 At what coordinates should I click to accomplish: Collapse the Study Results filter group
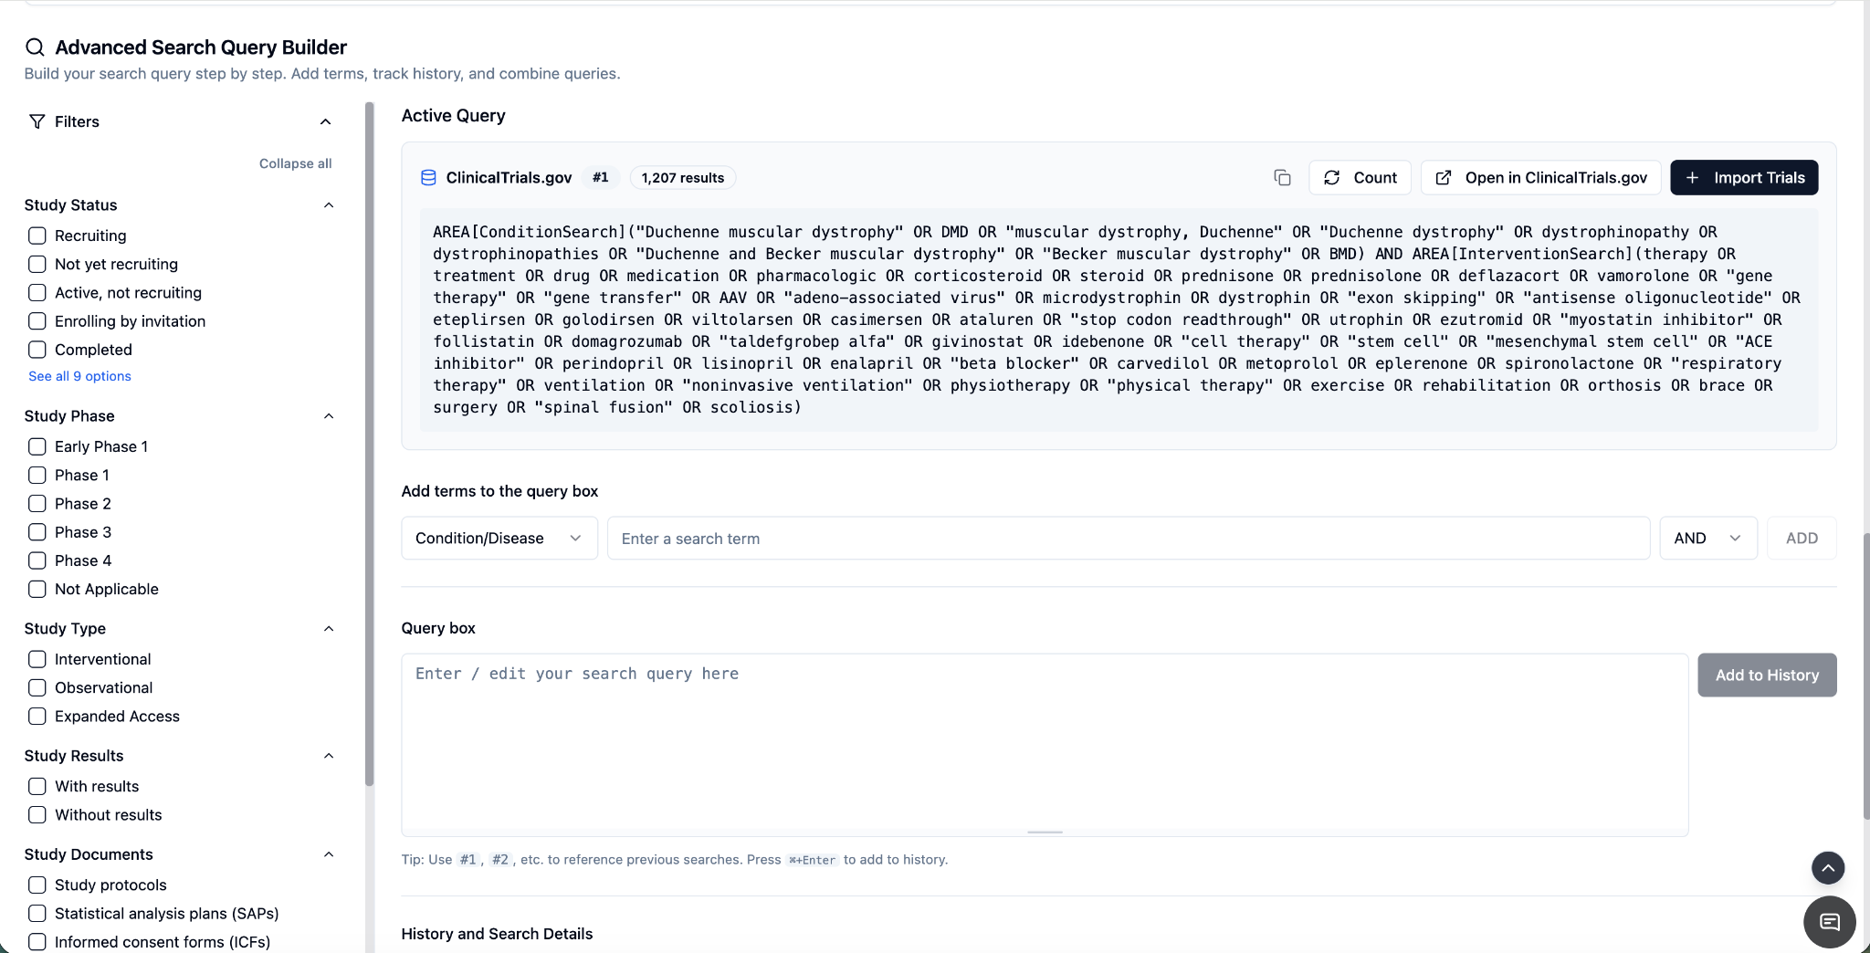tap(329, 756)
